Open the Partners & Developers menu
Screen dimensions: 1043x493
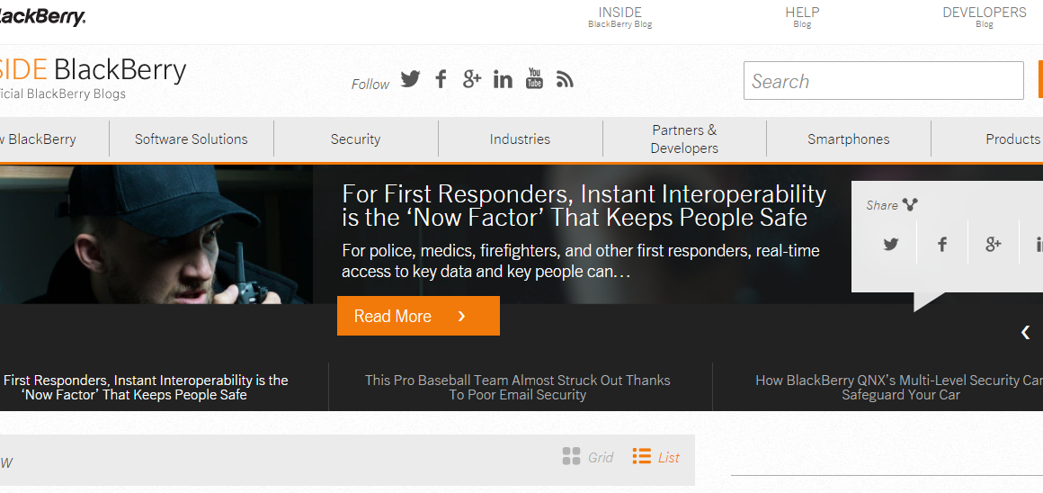[684, 139]
